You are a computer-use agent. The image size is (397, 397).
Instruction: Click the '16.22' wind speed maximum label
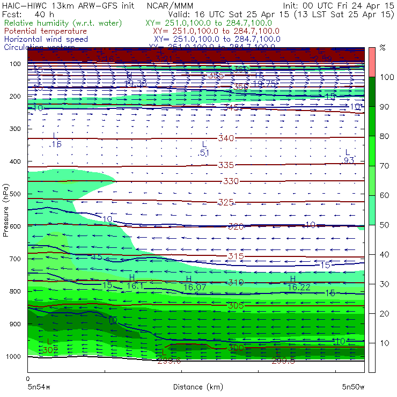299,288
